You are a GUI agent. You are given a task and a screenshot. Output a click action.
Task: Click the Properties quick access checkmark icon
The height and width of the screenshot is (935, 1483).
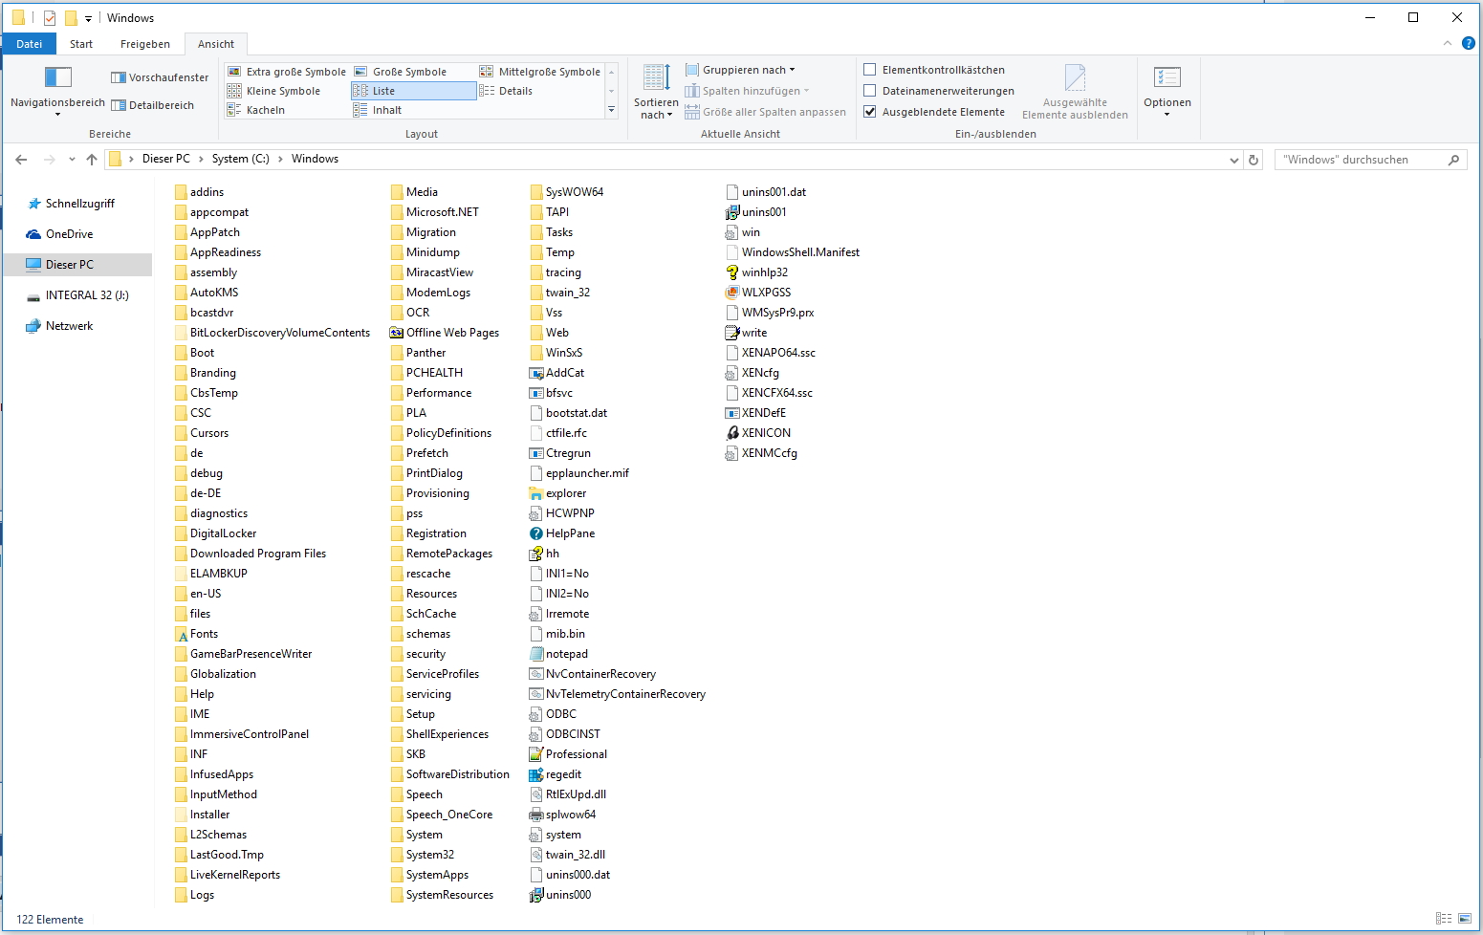pyautogui.click(x=50, y=18)
